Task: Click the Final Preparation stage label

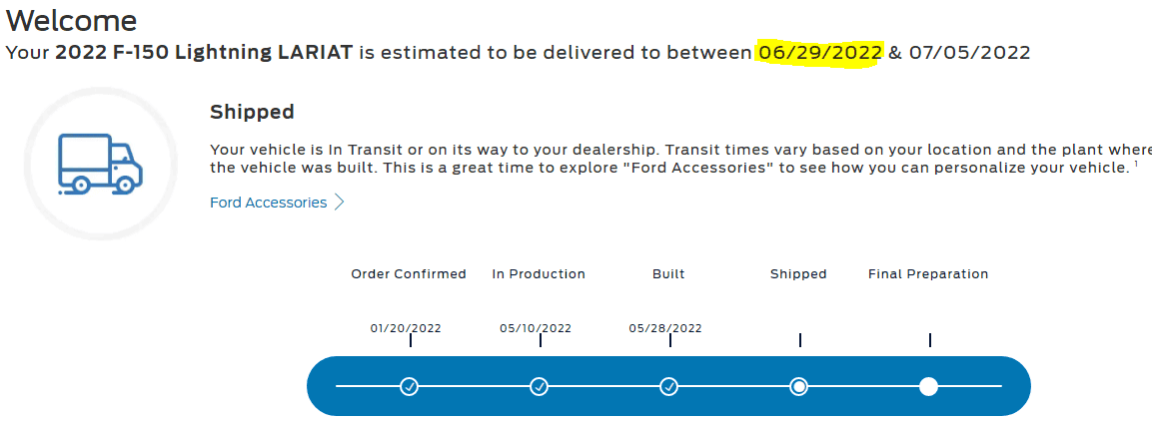Action: click(928, 274)
